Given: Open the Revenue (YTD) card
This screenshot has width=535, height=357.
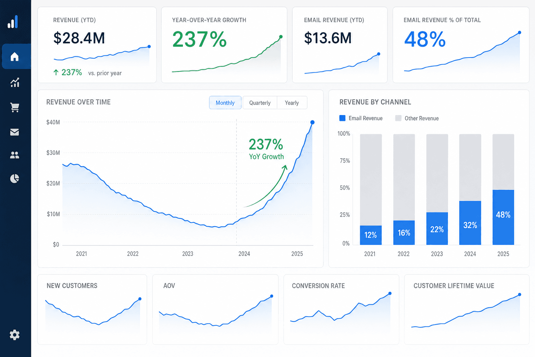Looking at the screenshot, I should coord(97,45).
